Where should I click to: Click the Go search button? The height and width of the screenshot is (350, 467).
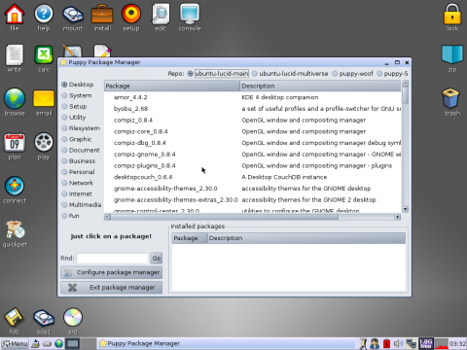(157, 258)
